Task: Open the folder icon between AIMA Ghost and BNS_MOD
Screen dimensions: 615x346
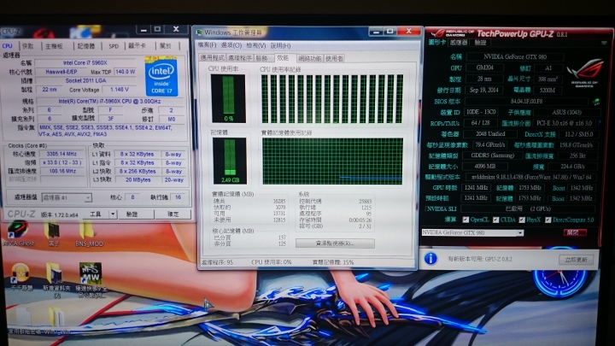Action: click(x=54, y=234)
